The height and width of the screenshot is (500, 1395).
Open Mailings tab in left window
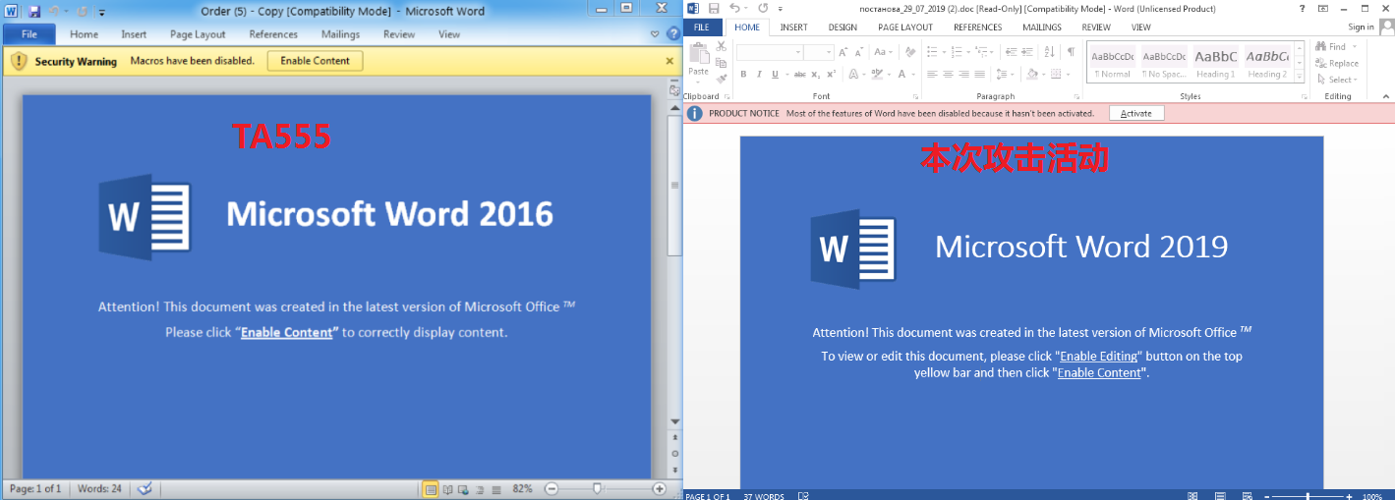click(x=340, y=34)
